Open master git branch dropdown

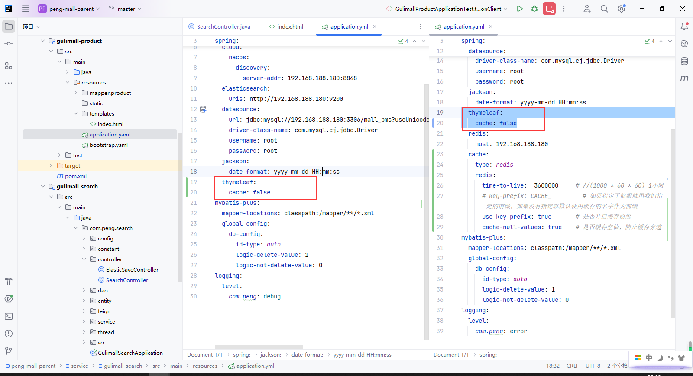[125, 9]
